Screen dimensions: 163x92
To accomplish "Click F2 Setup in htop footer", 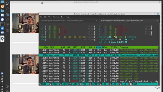I will (x=54, y=84).
